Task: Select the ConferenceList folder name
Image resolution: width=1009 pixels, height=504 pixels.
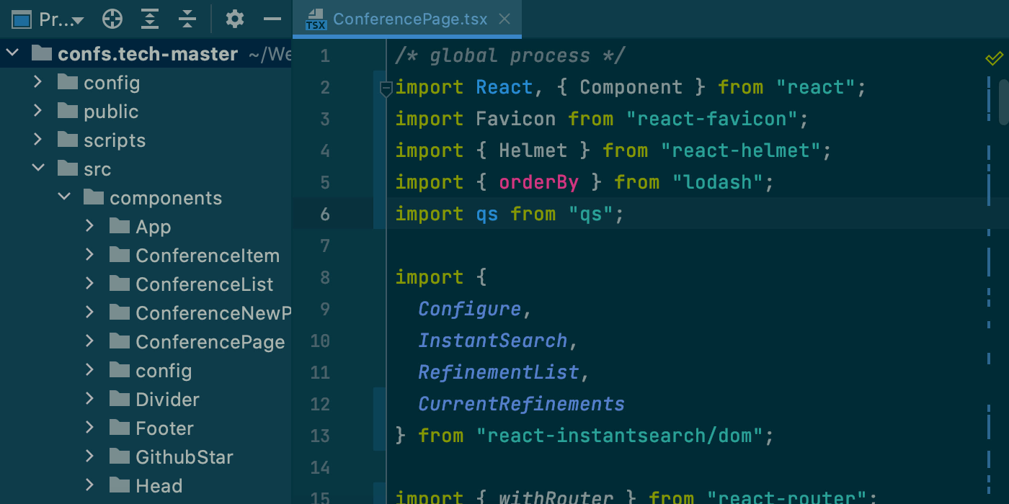Action: point(205,284)
